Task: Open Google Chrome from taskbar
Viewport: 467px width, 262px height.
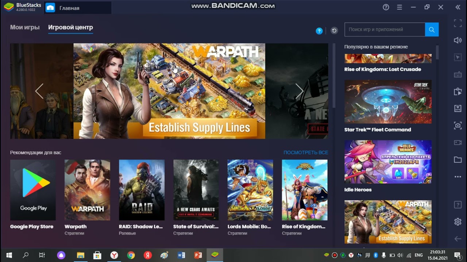Action: pos(131,255)
